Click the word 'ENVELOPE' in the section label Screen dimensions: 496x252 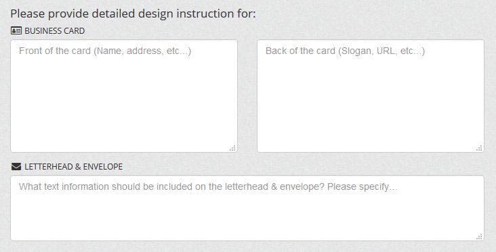click(103, 166)
